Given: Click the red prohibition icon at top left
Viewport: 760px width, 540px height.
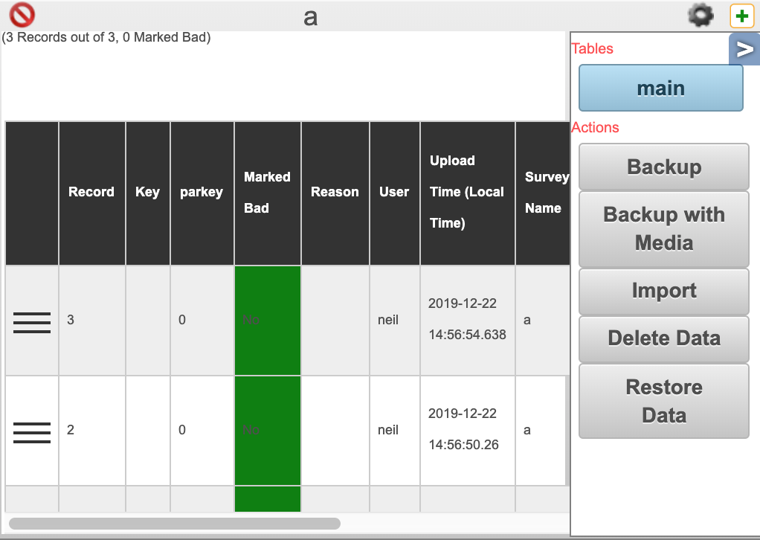Looking at the screenshot, I should click(22, 14).
